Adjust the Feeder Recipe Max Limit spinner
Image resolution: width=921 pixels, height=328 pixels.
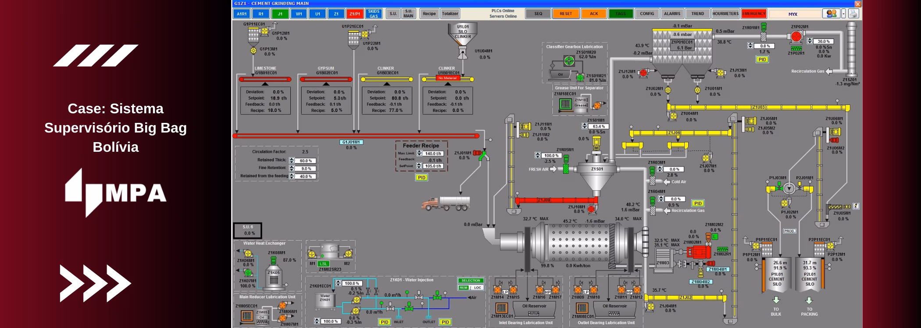pyautogui.click(x=419, y=154)
